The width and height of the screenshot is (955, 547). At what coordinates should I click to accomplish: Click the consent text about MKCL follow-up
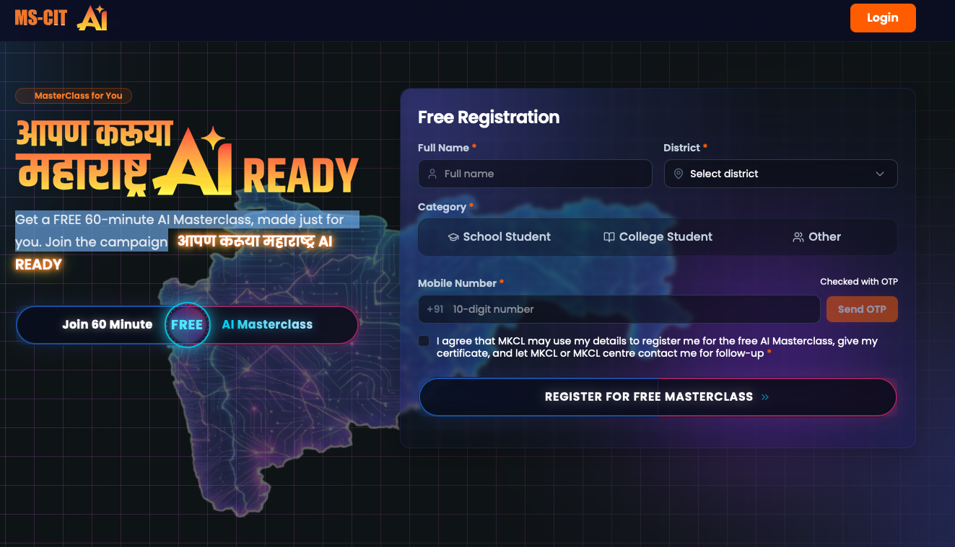coord(657,347)
